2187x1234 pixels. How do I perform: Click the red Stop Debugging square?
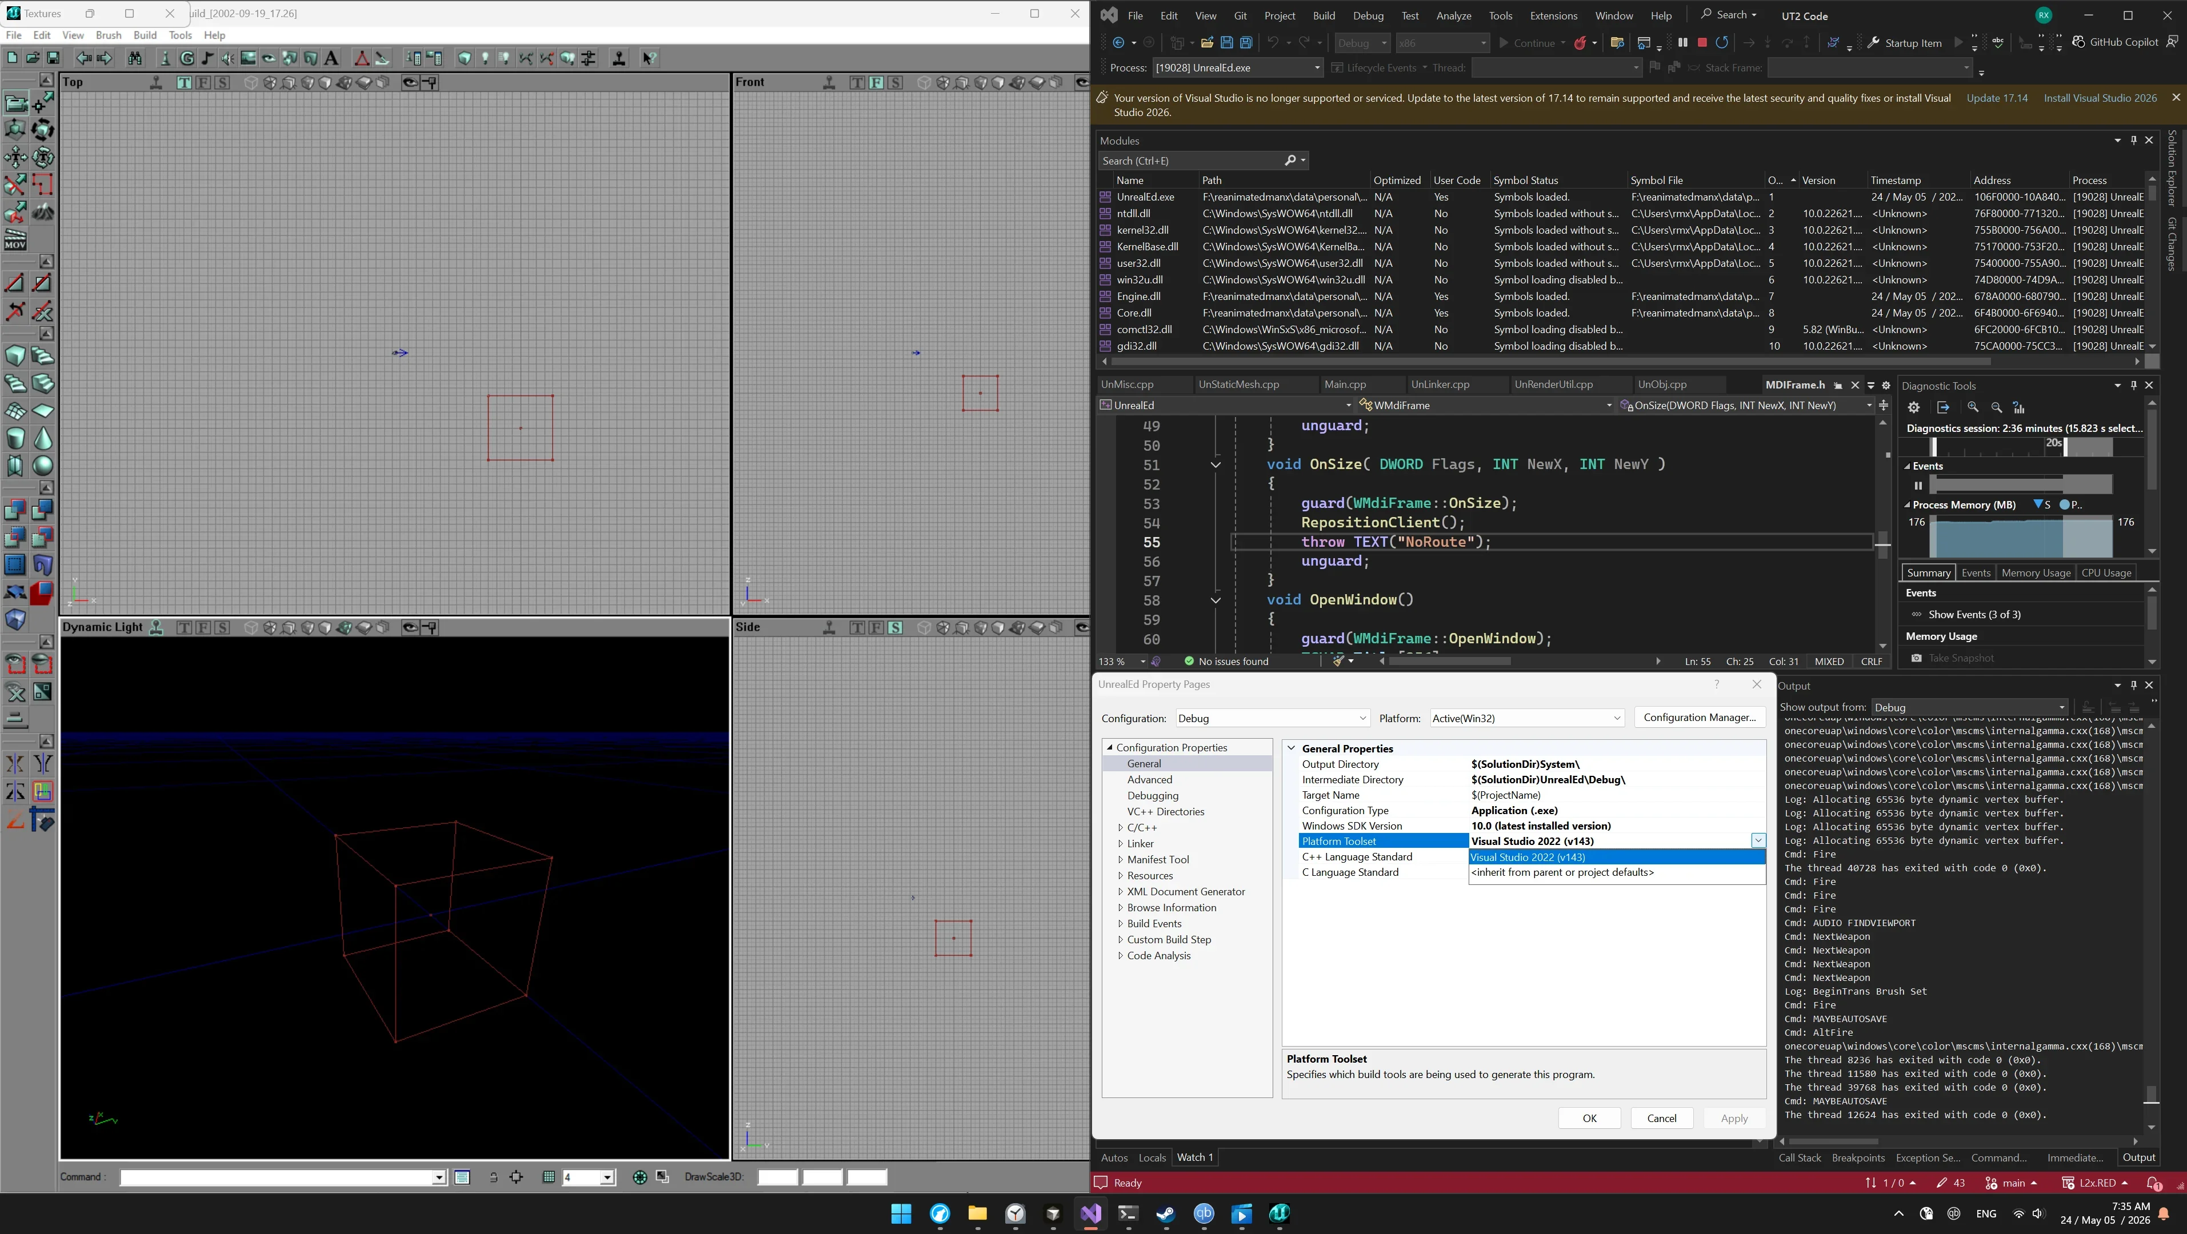click(x=1701, y=42)
